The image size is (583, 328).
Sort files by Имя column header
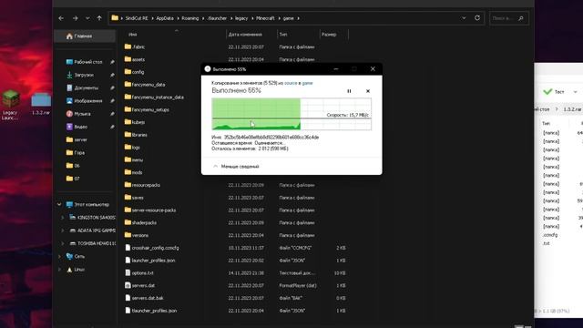(133, 35)
